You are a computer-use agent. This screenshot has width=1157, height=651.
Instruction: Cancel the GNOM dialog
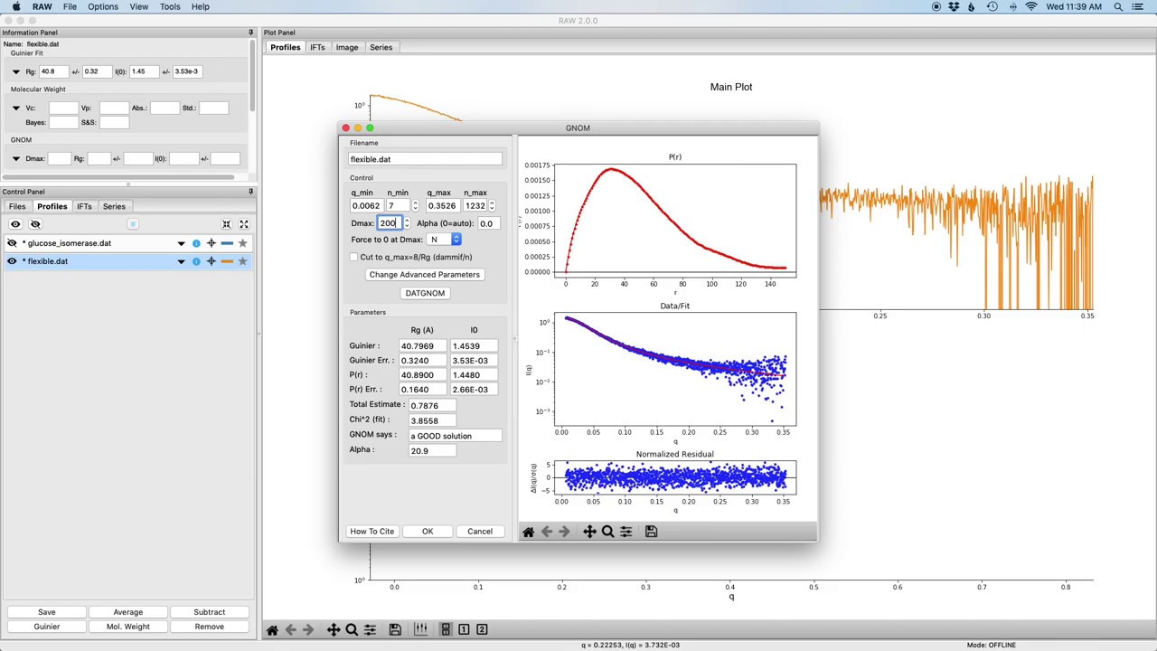coord(480,532)
